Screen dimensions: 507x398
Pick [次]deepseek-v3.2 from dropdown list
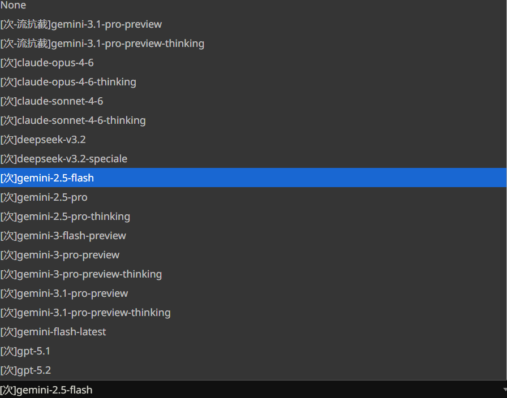click(x=43, y=140)
